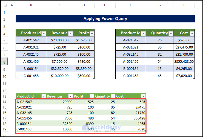This screenshot has width=203, height=137.
Task: Select column C header
Action: point(60,5)
